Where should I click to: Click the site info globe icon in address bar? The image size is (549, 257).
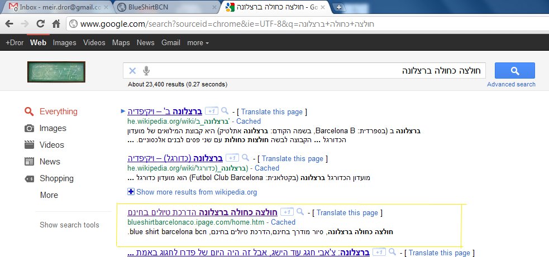(73, 24)
